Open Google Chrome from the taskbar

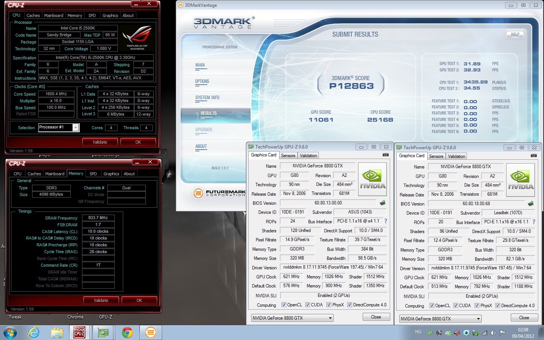pyautogui.click(x=127, y=332)
